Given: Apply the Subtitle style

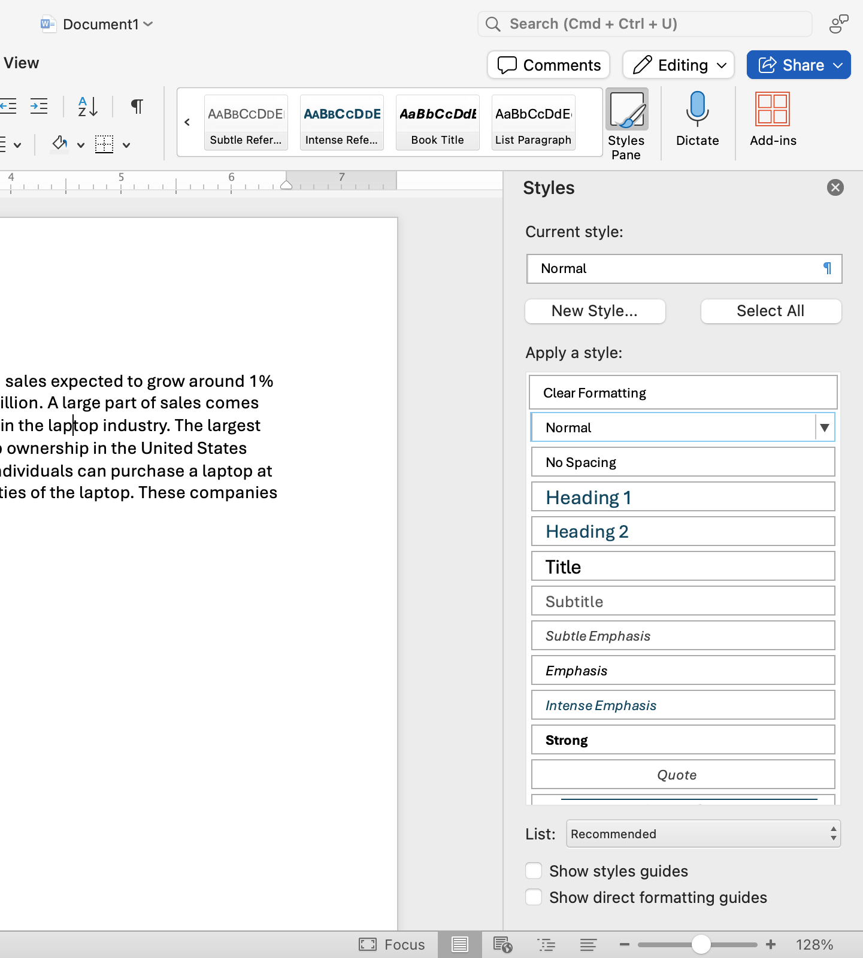Looking at the screenshot, I should [x=683, y=601].
